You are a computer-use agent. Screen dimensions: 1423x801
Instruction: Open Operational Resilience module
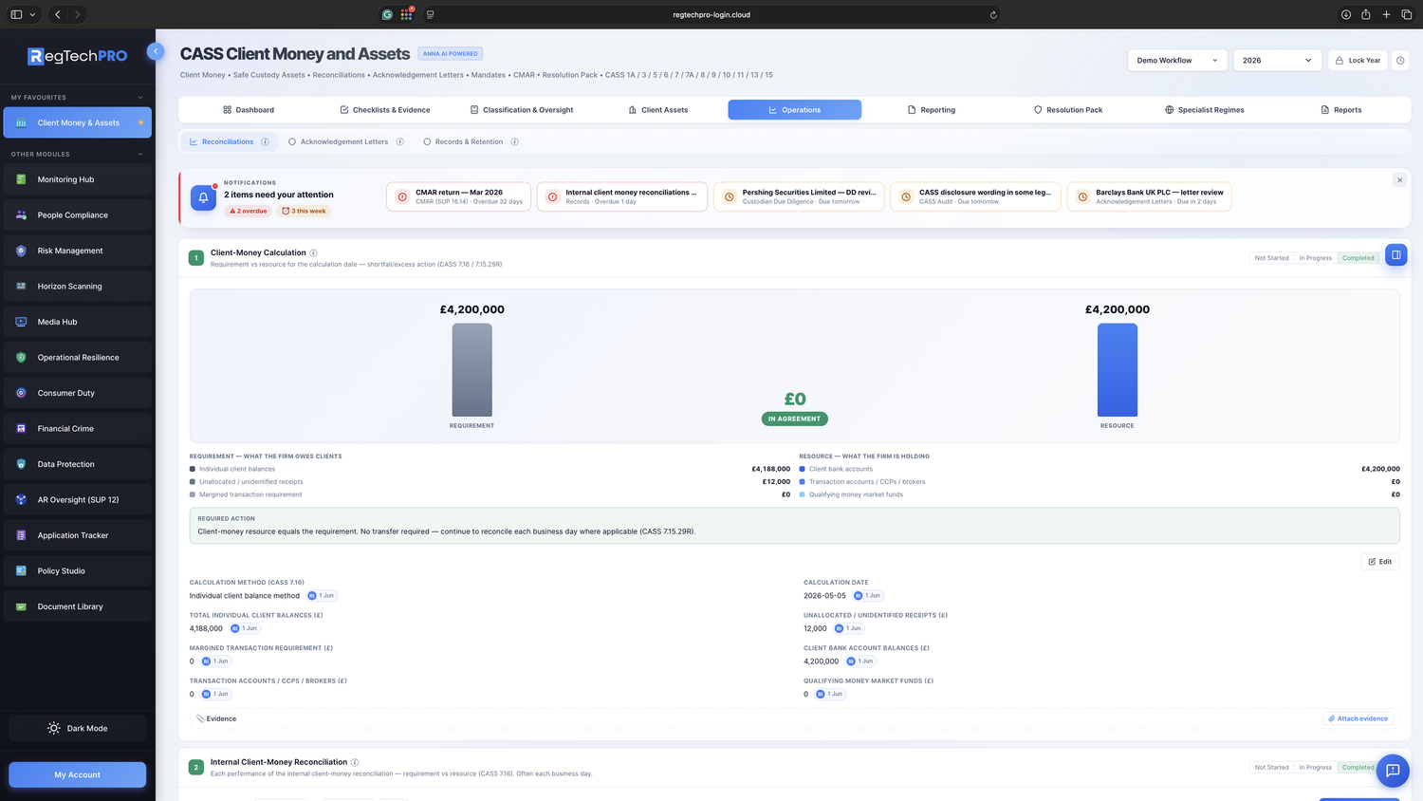(x=78, y=358)
